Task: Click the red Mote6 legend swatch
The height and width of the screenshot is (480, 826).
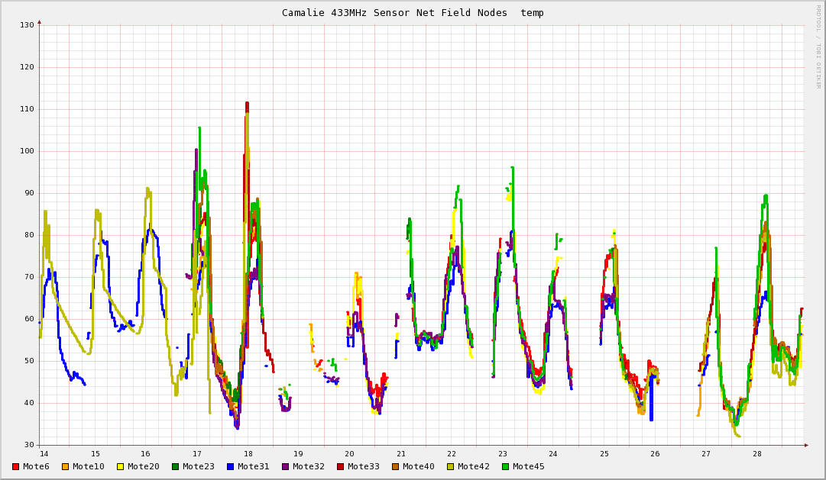Action: point(16,466)
